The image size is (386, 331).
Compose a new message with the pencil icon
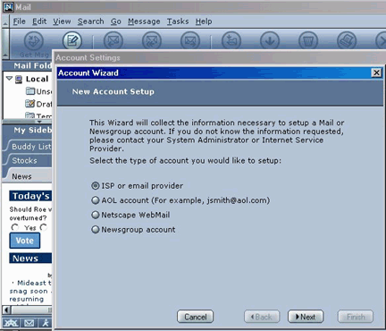tap(72, 40)
